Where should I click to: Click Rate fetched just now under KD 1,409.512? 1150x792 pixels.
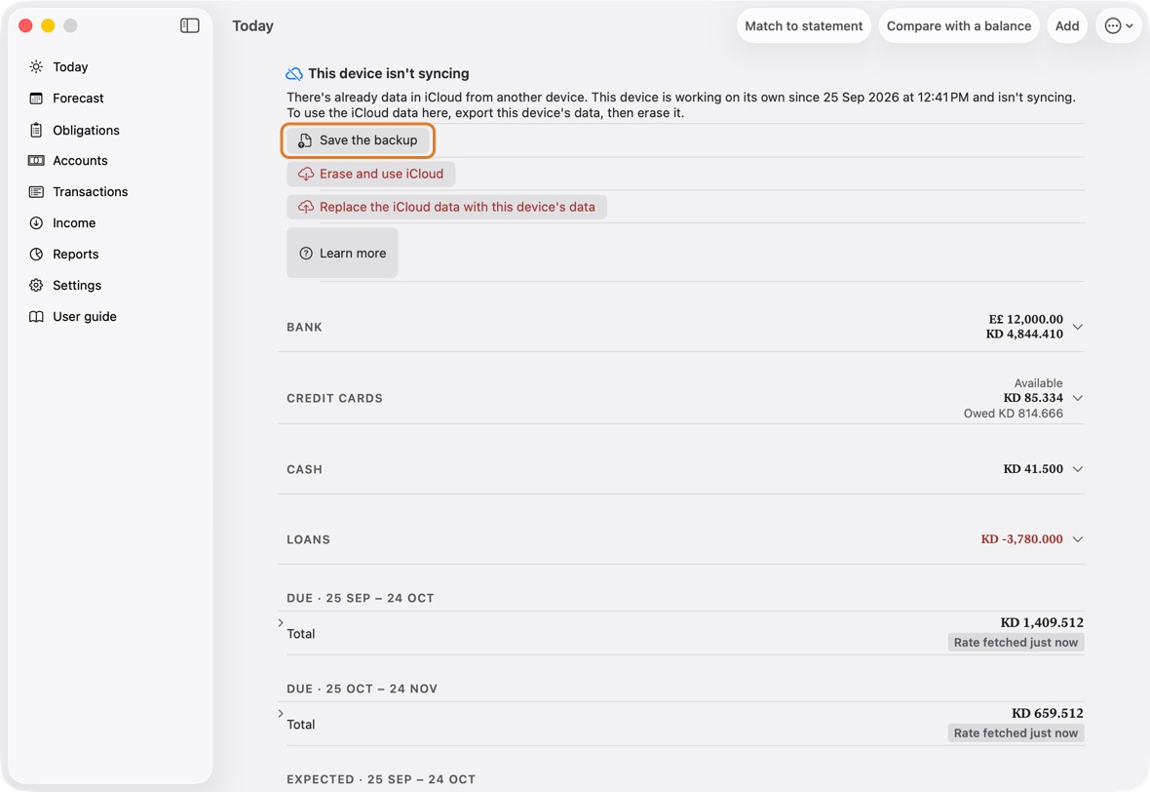coord(1016,642)
